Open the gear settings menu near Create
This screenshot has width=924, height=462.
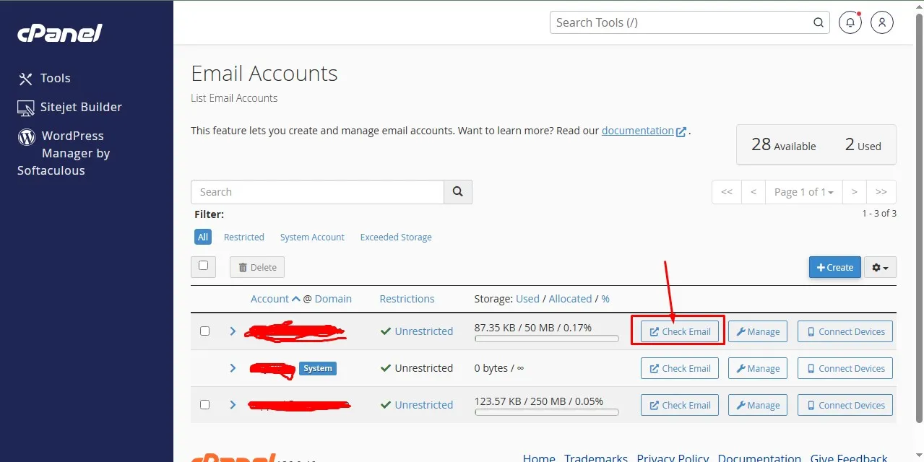coord(880,267)
